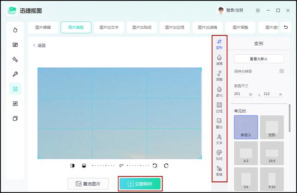Select the highlighted green edit sidebar icon
This screenshot has height=193, width=297.
tap(15, 89)
